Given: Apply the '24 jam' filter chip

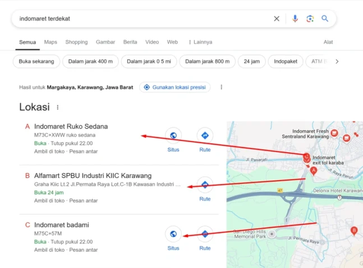Looking at the screenshot, I should tap(252, 62).
